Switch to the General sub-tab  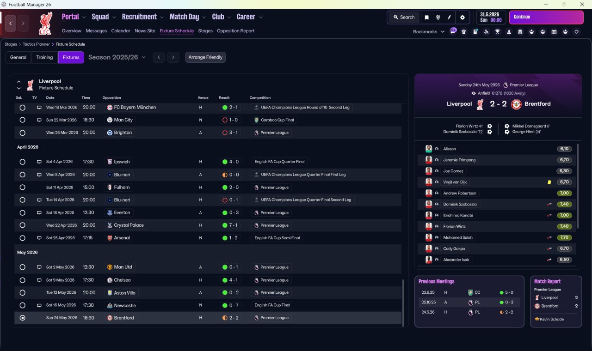(18, 57)
